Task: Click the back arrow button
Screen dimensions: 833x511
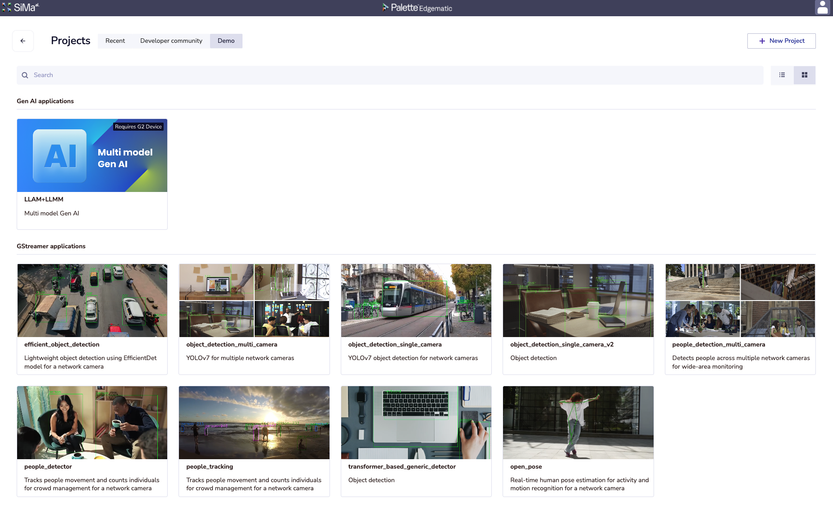Action: point(23,41)
